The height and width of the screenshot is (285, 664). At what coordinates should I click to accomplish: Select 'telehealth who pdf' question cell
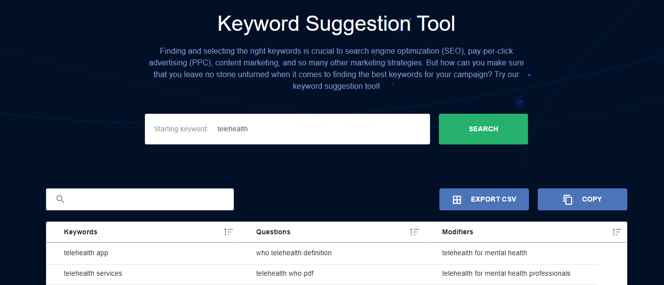click(x=285, y=273)
